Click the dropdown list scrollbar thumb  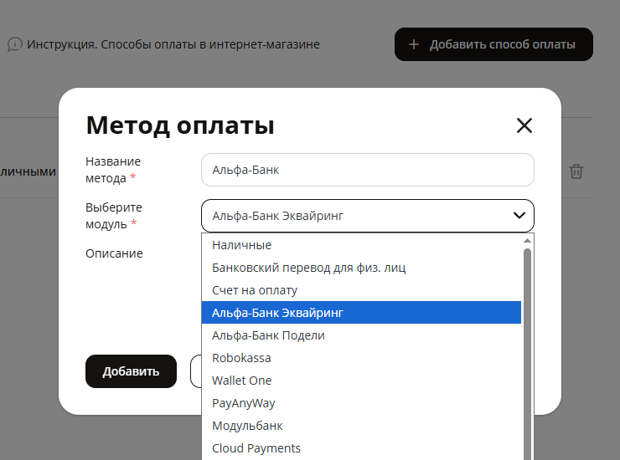[x=527, y=354]
